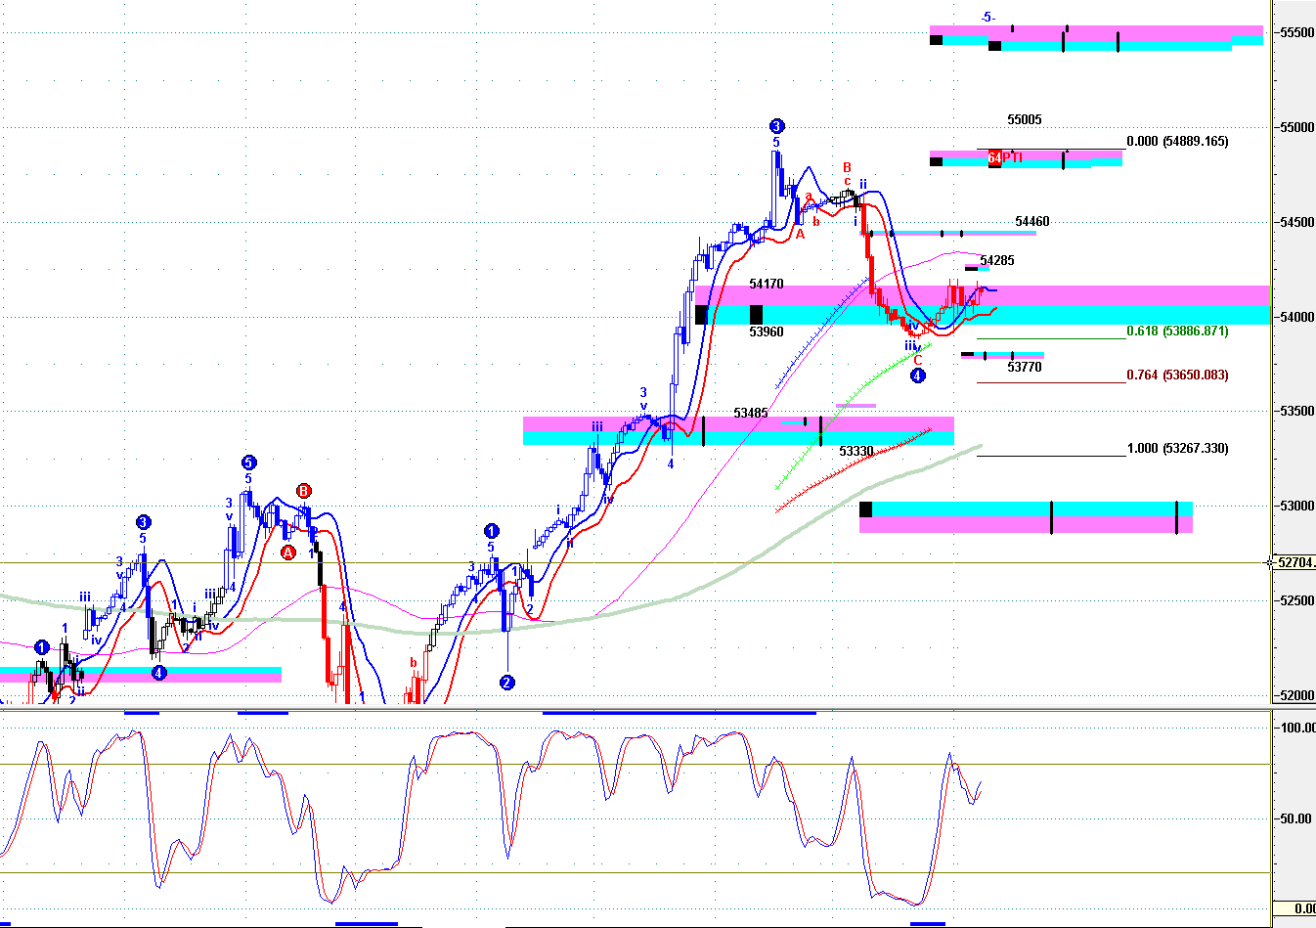This screenshot has height=928, width=1316.
Task: Click the 53960 zone label
Action: coord(767,331)
